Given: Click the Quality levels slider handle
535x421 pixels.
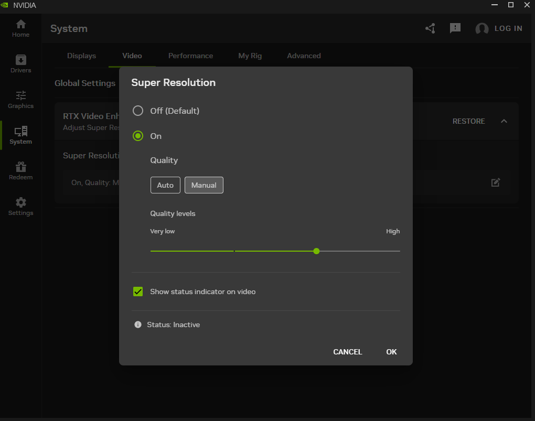Looking at the screenshot, I should [316, 251].
